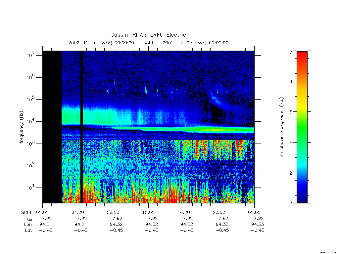Click the Lon value '94.33' under 20:00
Viewport: 339px width, 254px height.
pos(222,225)
